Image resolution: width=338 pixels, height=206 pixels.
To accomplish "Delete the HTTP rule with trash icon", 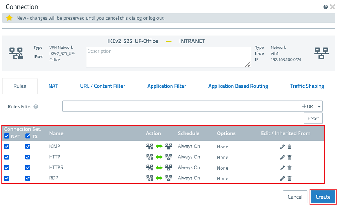I will pyautogui.click(x=289, y=157).
